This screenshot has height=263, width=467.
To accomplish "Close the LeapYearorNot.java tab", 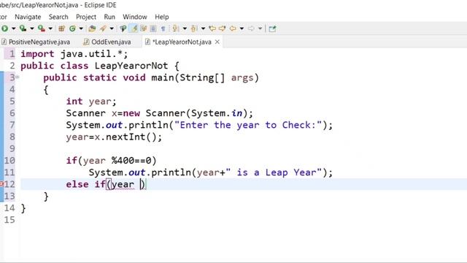I will point(217,42).
